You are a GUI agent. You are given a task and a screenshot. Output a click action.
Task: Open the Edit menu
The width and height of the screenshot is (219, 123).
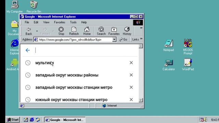[36, 22]
